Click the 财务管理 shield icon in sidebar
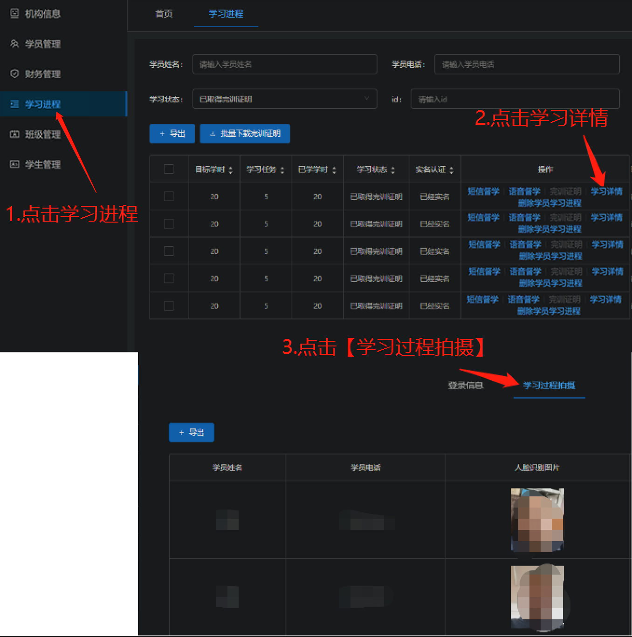This screenshot has height=637, width=632. click(x=15, y=74)
